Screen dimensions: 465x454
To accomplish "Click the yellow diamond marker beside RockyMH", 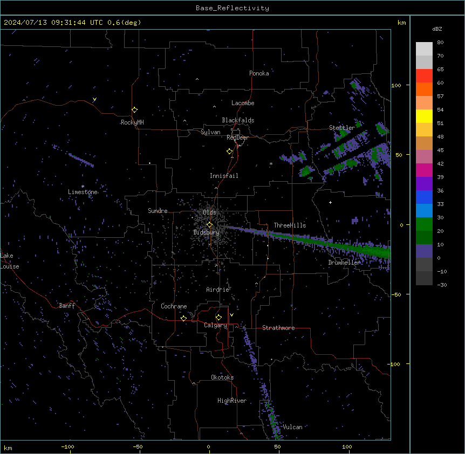I will point(135,110).
